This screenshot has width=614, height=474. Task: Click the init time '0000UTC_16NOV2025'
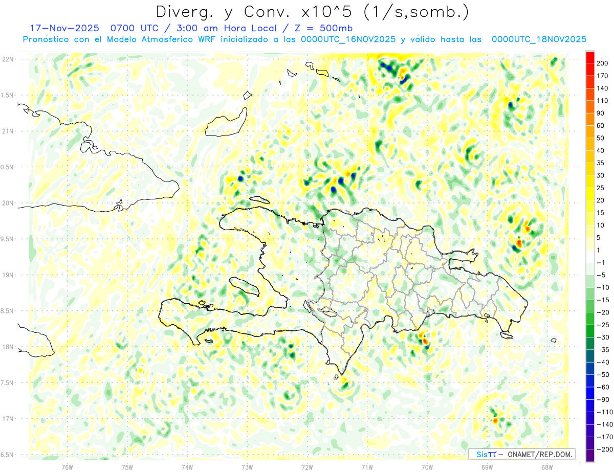pyautogui.click(x=348, y=39)
